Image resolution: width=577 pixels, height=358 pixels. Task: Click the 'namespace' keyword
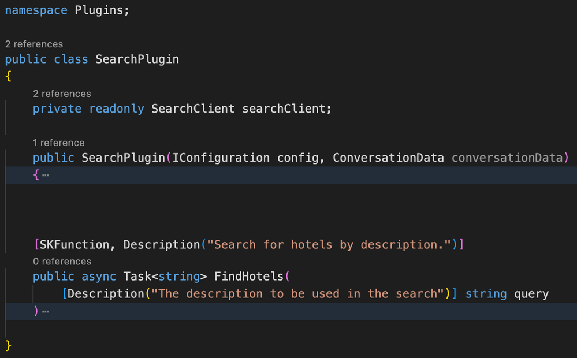coord(36,10)
